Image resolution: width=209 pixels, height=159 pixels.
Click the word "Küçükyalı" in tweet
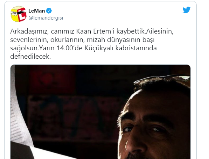tap(99, 48)
